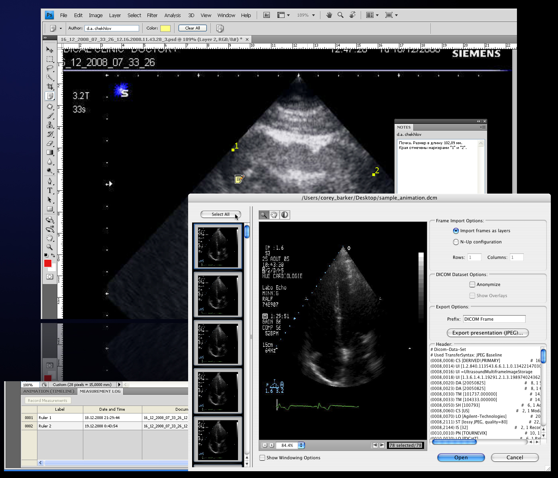Select the second frame thumbnail in the list

pos(218,295)
